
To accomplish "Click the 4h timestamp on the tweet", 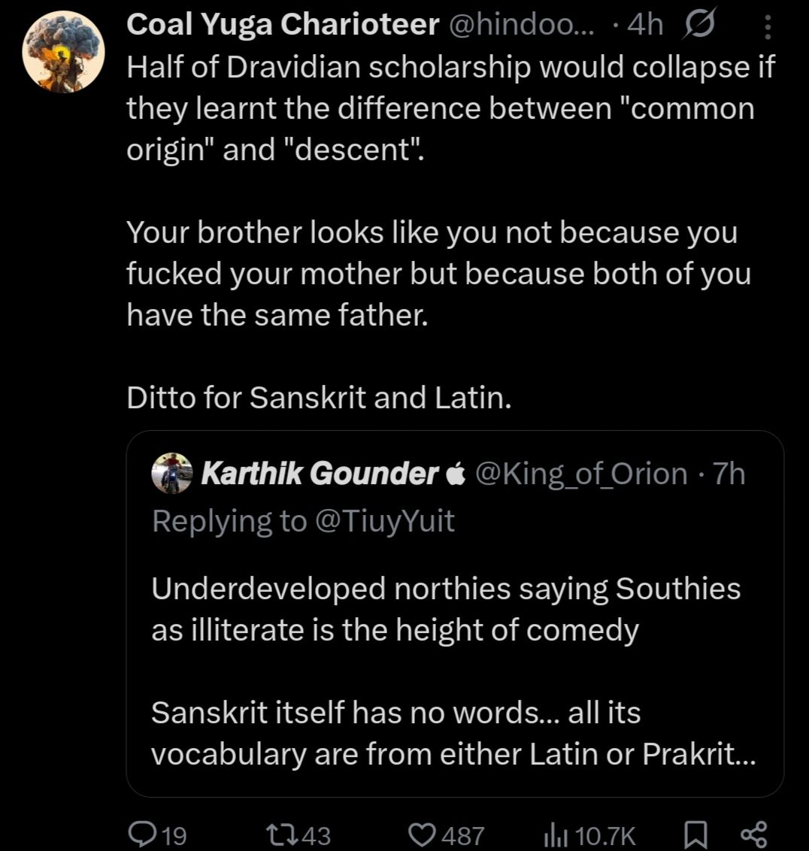I will tap(645, 26).
